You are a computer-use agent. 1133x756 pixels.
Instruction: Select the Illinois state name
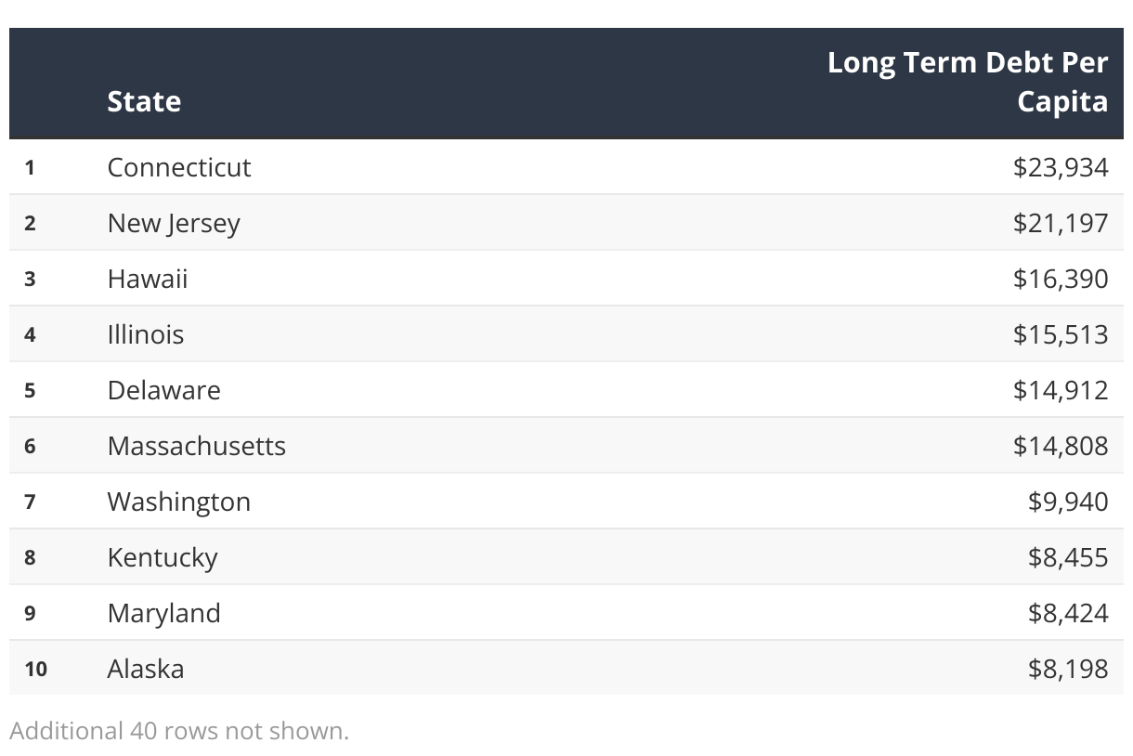(146, 334)
